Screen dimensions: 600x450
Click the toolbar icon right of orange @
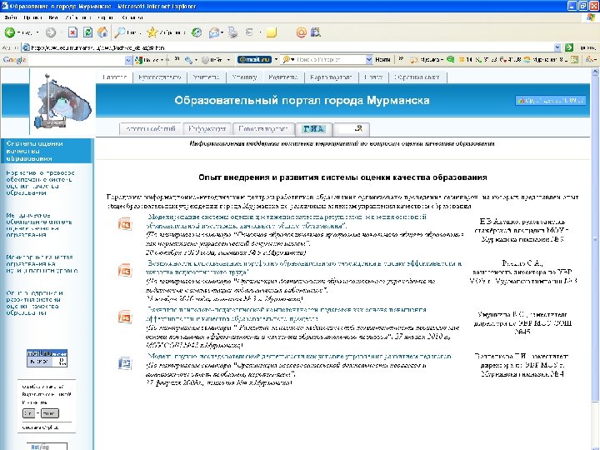(316, 32)
